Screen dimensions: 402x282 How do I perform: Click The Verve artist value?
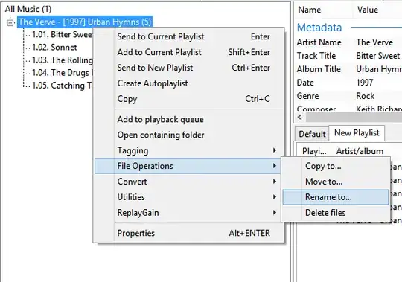[x=374, y=42]
